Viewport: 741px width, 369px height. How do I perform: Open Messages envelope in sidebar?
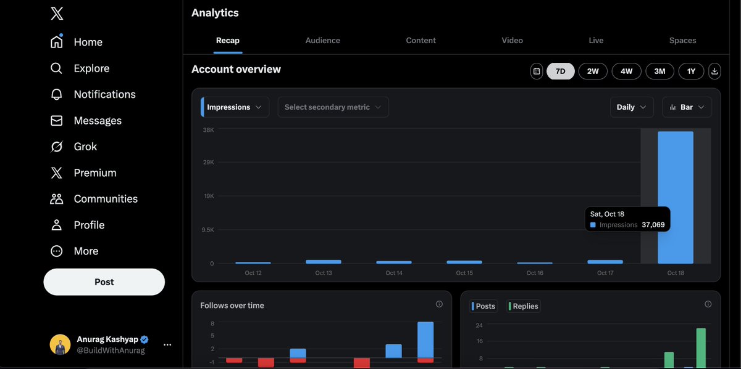[56, 121]
